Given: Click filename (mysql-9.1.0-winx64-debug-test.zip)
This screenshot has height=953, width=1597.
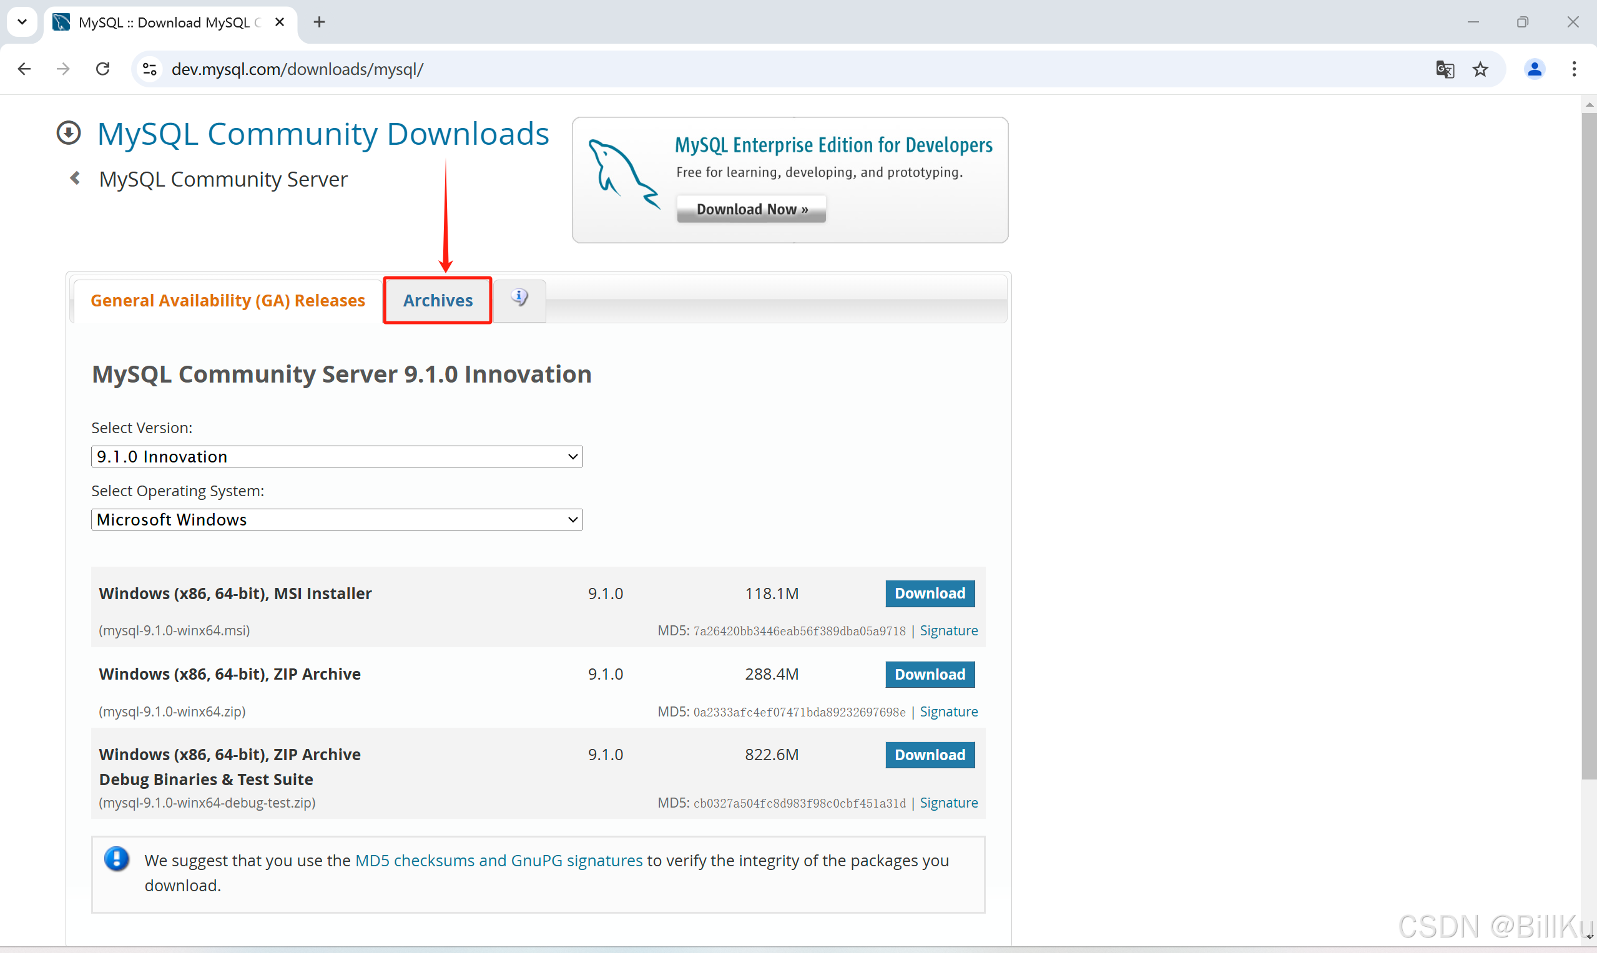Looking at the screenshot, I should [207, 803].
